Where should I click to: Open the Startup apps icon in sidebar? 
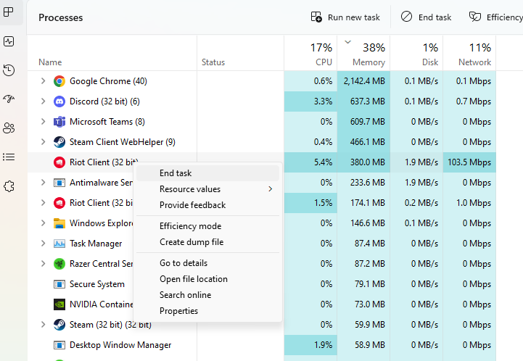(8, 99)
